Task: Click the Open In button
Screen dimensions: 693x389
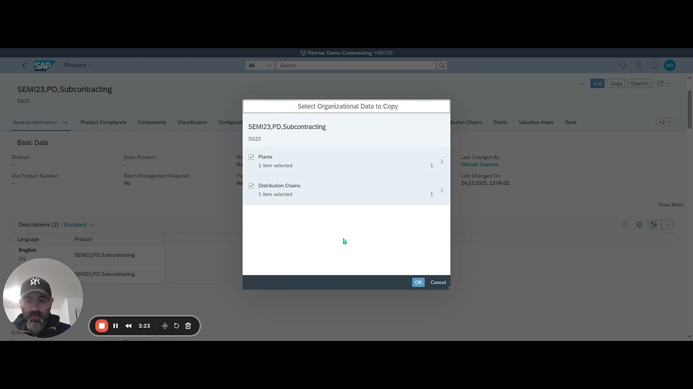Action: tap(639, 84)
